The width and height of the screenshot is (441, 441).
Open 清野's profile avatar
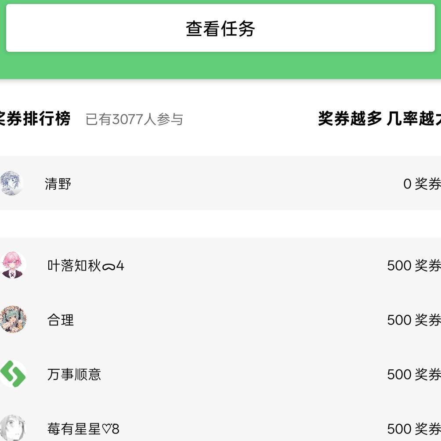[x=11, y=183]
